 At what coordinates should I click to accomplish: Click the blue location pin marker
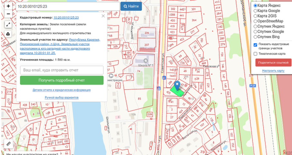click(x=177, y=86)
